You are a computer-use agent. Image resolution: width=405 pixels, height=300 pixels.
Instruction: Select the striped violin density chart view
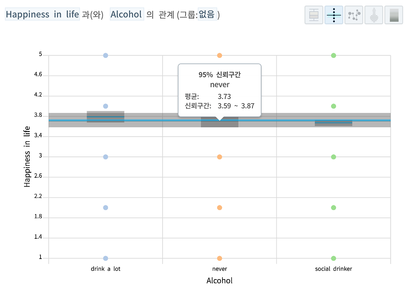click(374, 15)
